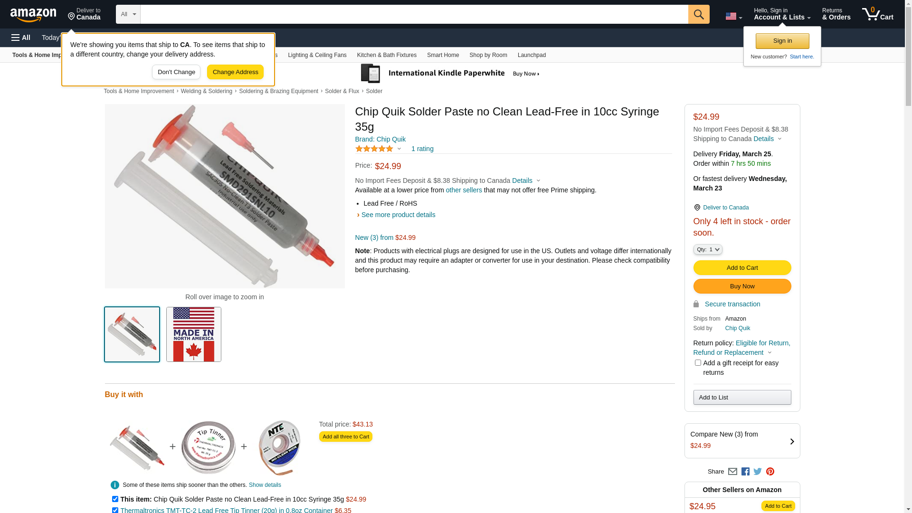Enable the gift receipt checkbox
The height and width of the screenshot is (513, 912).
click(698, 363)
